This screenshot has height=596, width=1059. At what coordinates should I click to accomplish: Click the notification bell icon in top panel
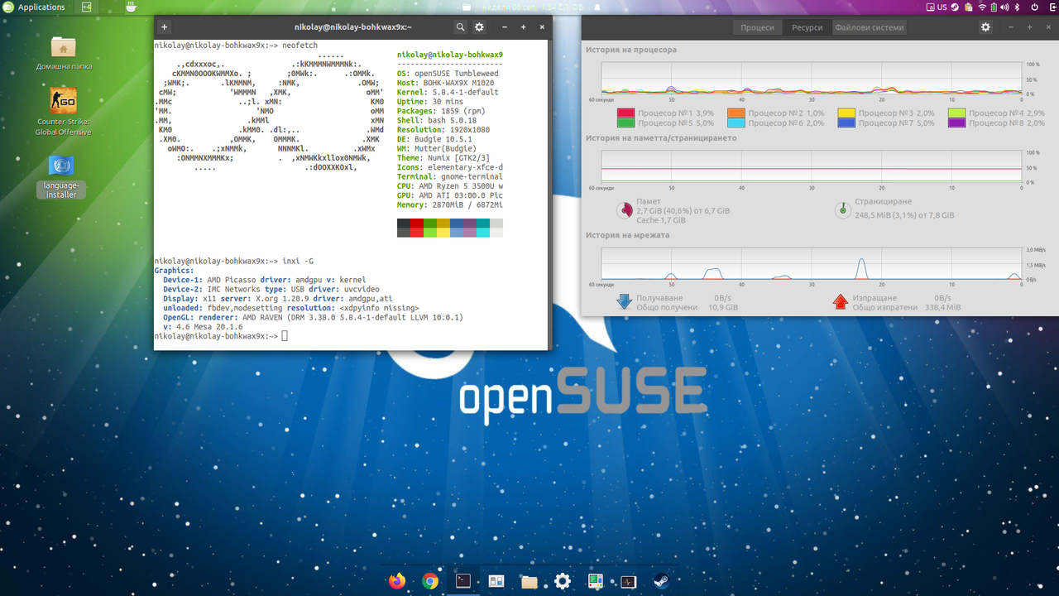pyautogui.click(x=597, y=7)
